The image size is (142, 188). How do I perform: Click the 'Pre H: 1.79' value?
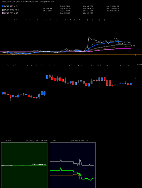coord(89,9)
